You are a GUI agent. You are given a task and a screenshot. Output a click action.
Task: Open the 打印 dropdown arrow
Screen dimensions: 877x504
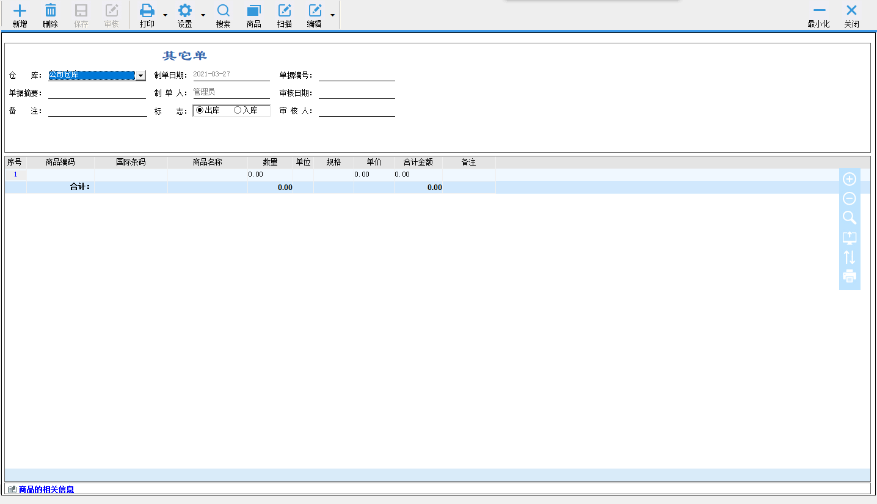165,15
